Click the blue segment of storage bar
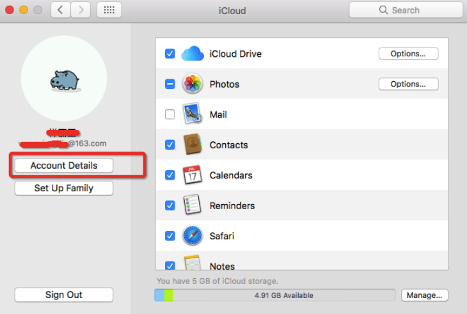This screenshot has height=314, width=467. tap(160, 295)
